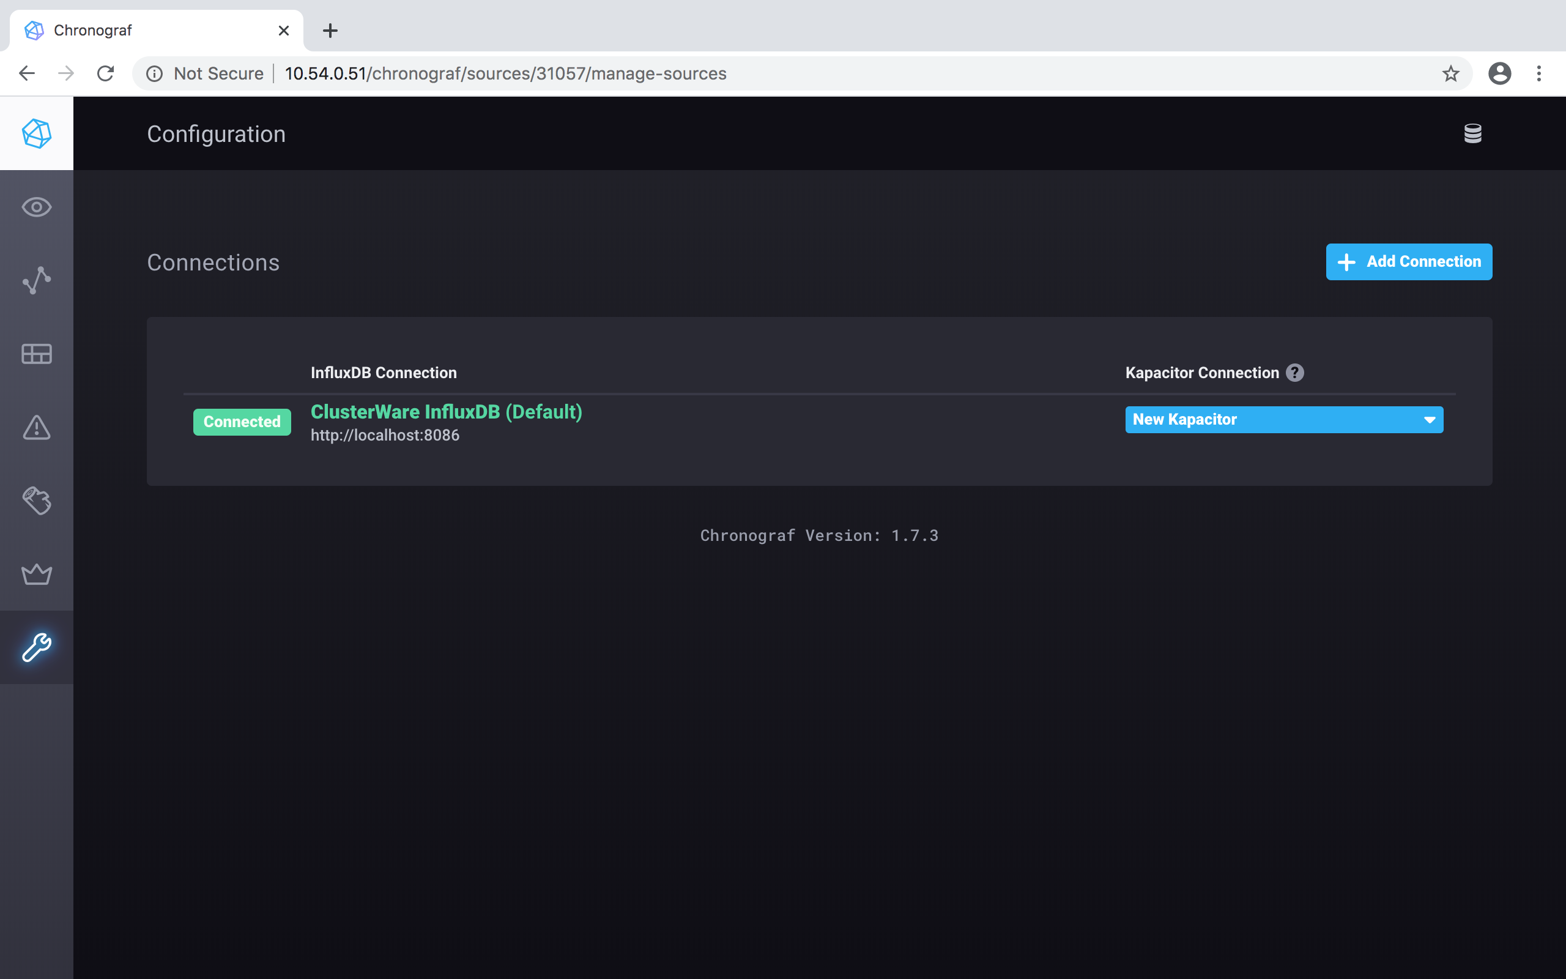Image resolution: width=1566 pixels, height=979 pixels.
Task: Open the Dashboards grid icon
Action: [x=36, y=354]
